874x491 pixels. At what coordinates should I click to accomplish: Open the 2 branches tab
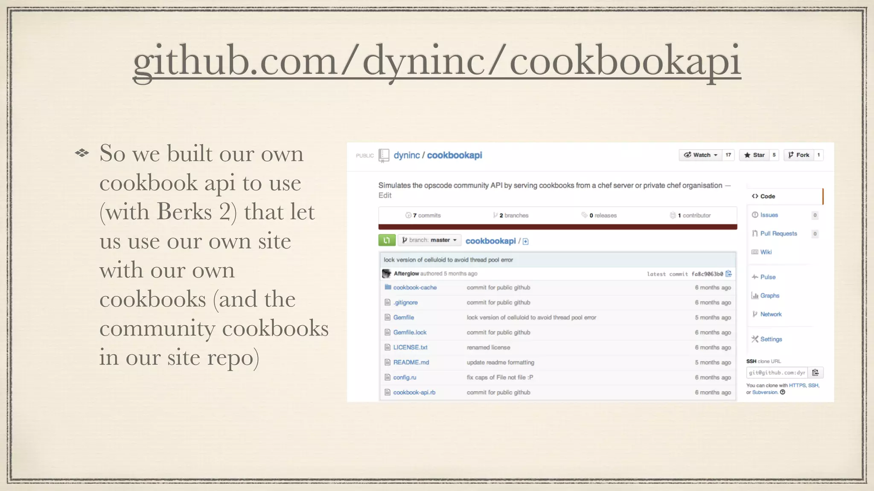pos(511,215)
